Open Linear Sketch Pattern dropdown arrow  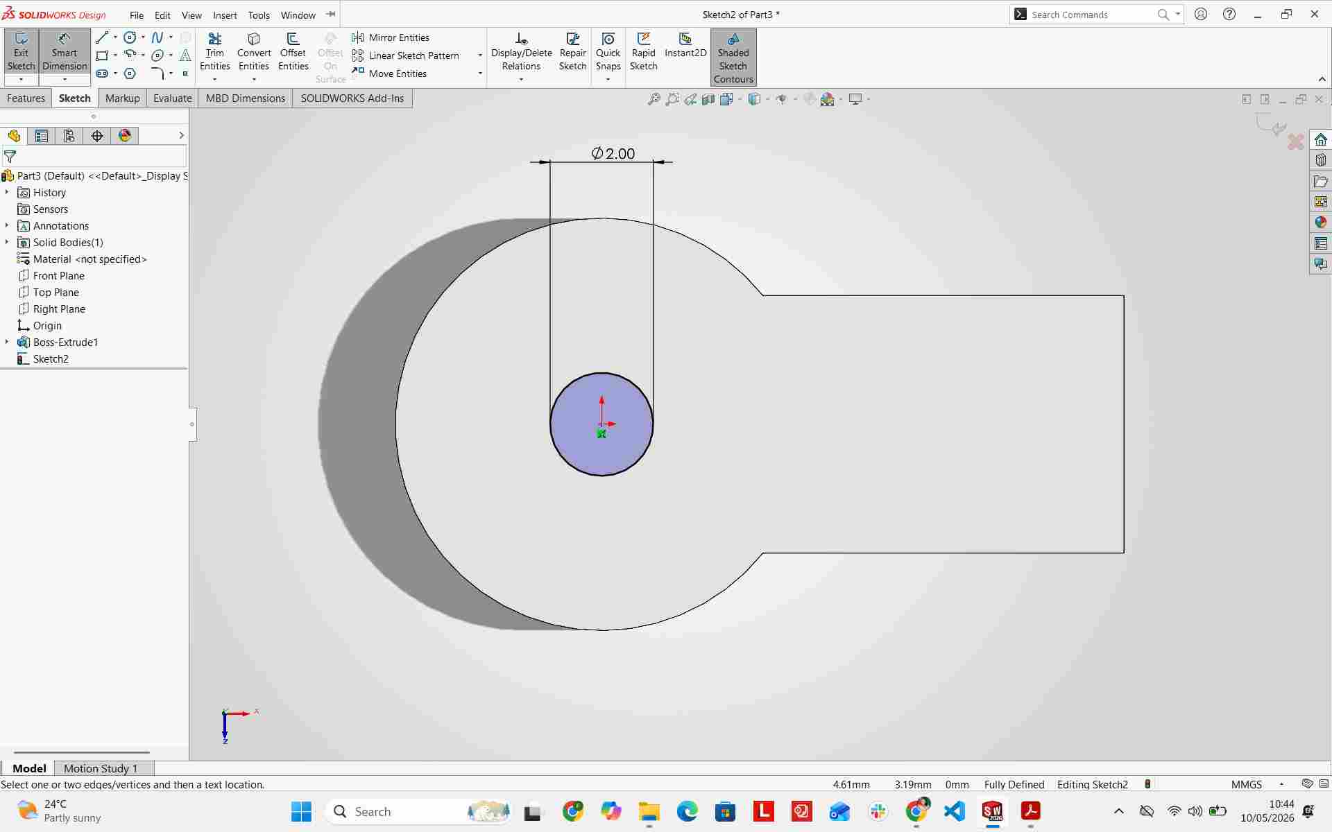tap(480, 55)
